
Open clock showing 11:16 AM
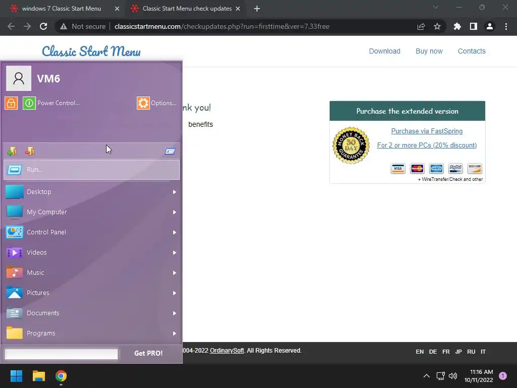point(479,376)
